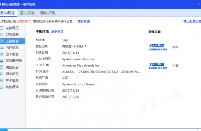Open 其他硬件 sidebar entry

(x=12, y=87)
